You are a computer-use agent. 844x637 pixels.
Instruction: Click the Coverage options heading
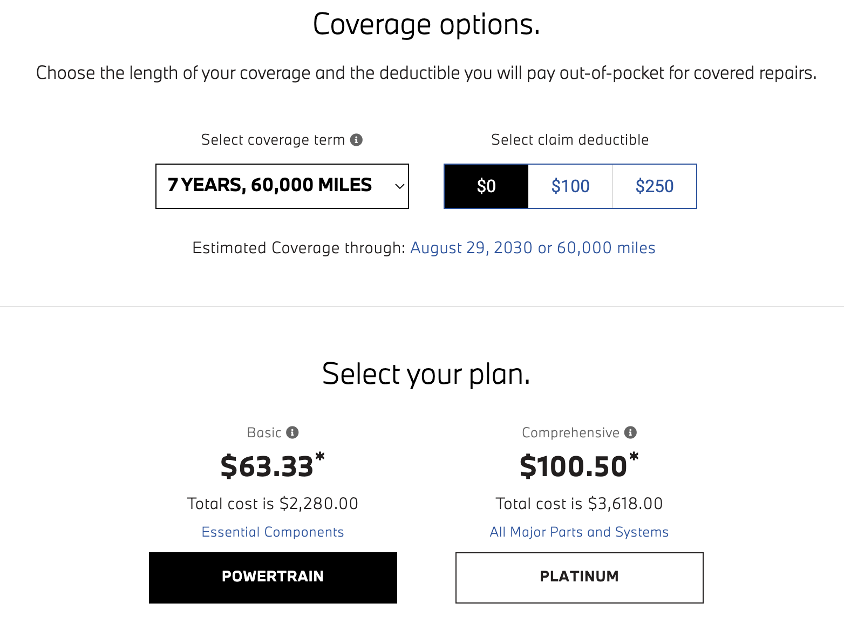pos(426,25)
